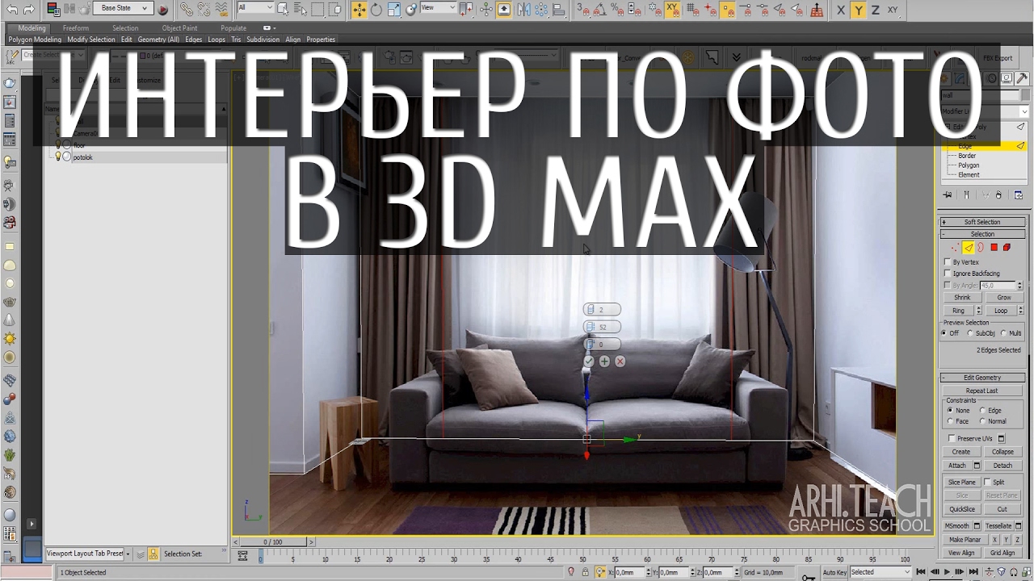This screenshot has width=1034, height=581.
Task: Open the Geometry (All) ribbon panel
Action: 158,40
